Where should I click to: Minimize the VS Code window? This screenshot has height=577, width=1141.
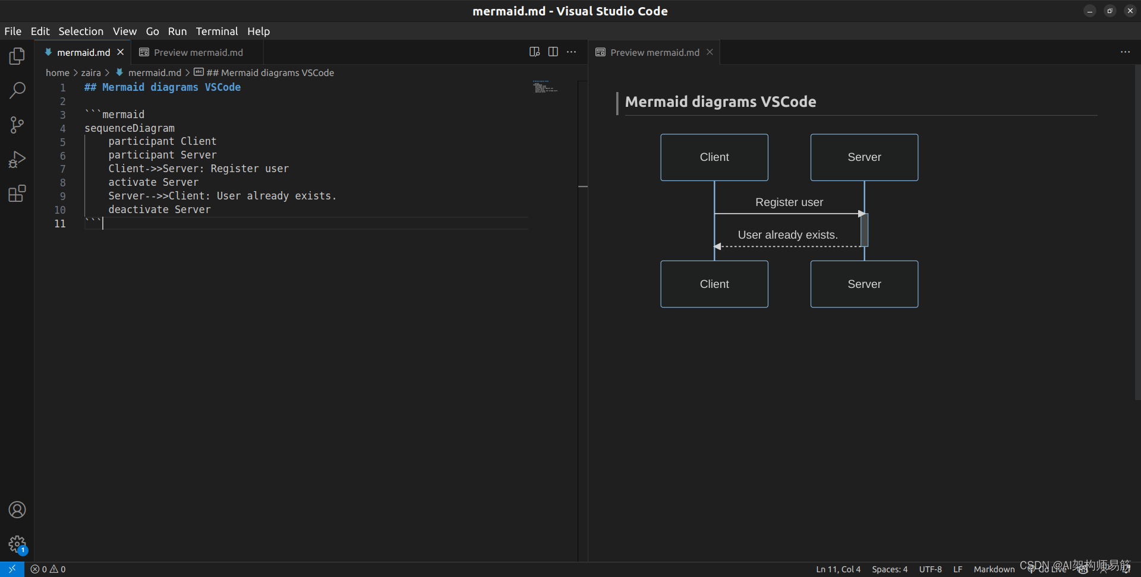1090,11
